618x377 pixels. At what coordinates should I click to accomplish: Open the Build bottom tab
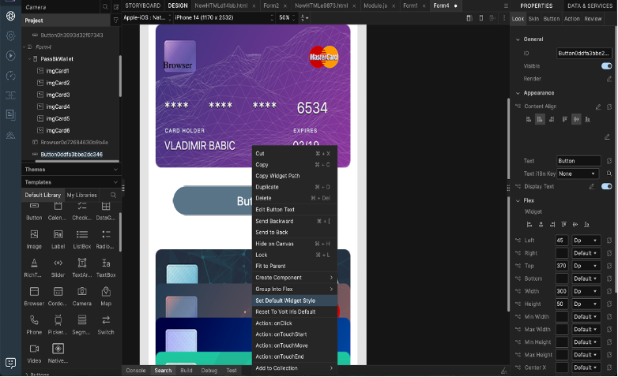pos(187,371)
